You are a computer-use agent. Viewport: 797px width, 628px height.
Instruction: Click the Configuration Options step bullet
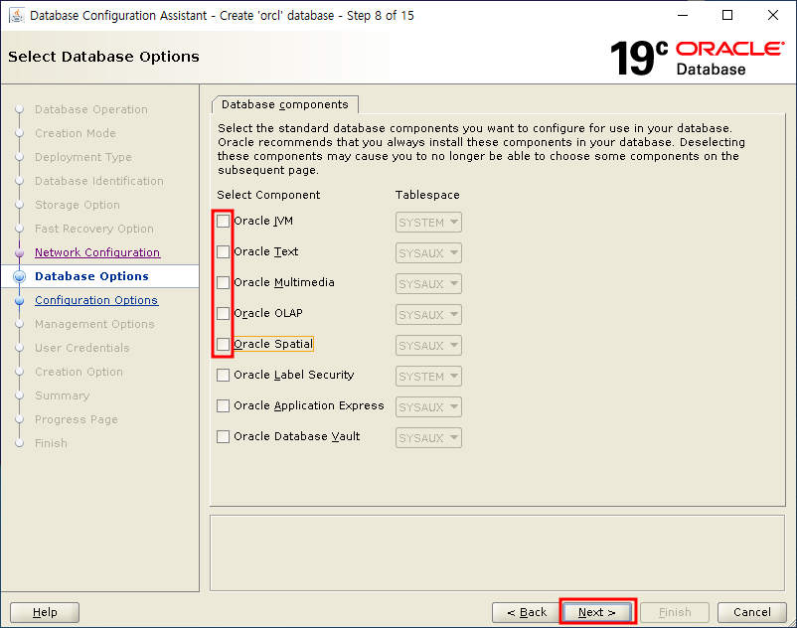point(19,300)
